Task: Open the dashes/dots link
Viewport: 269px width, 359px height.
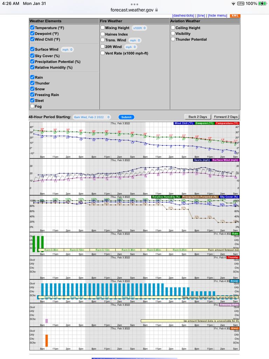Action: [x=183, y=15]
